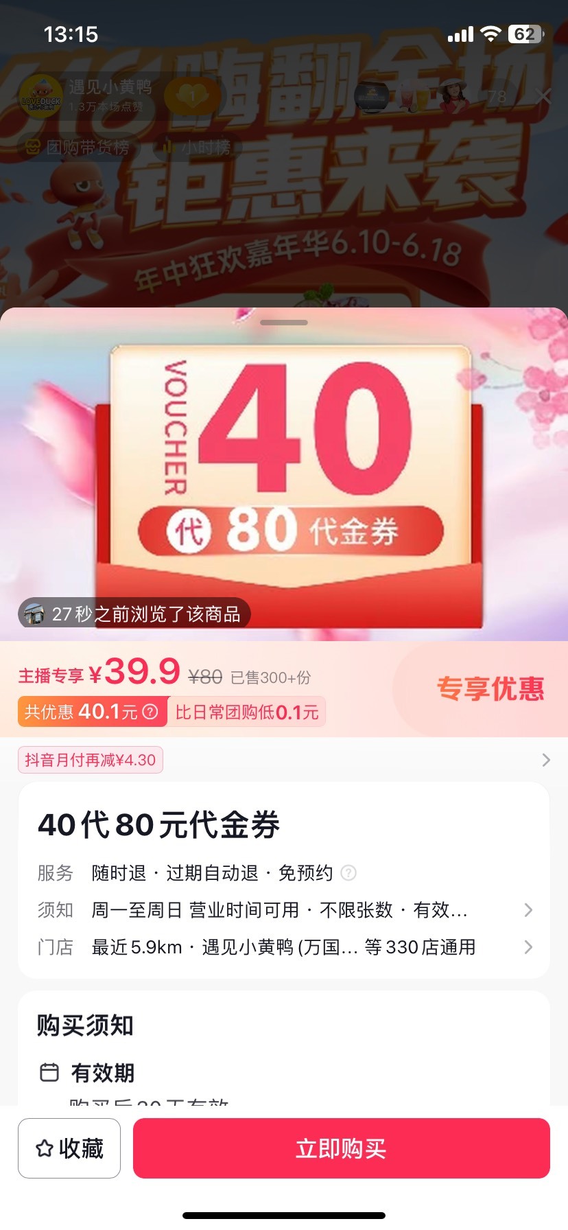This screenshot has width=568, height=1230.
Task: Expand the 须知 usage rules chevron
Action: pyautogui.click(x=528, y=910)
